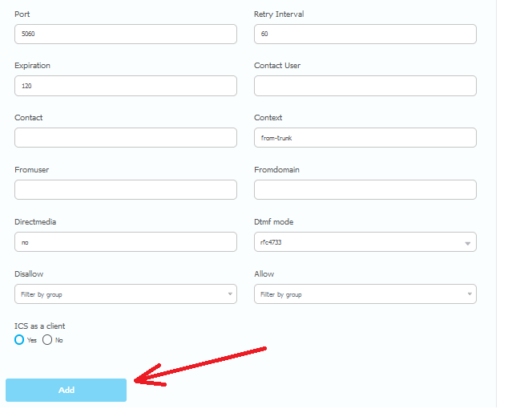Click Filter by group text under Disallow
The width and height of the screenshot is (508, 409).
tap(42, 294)
